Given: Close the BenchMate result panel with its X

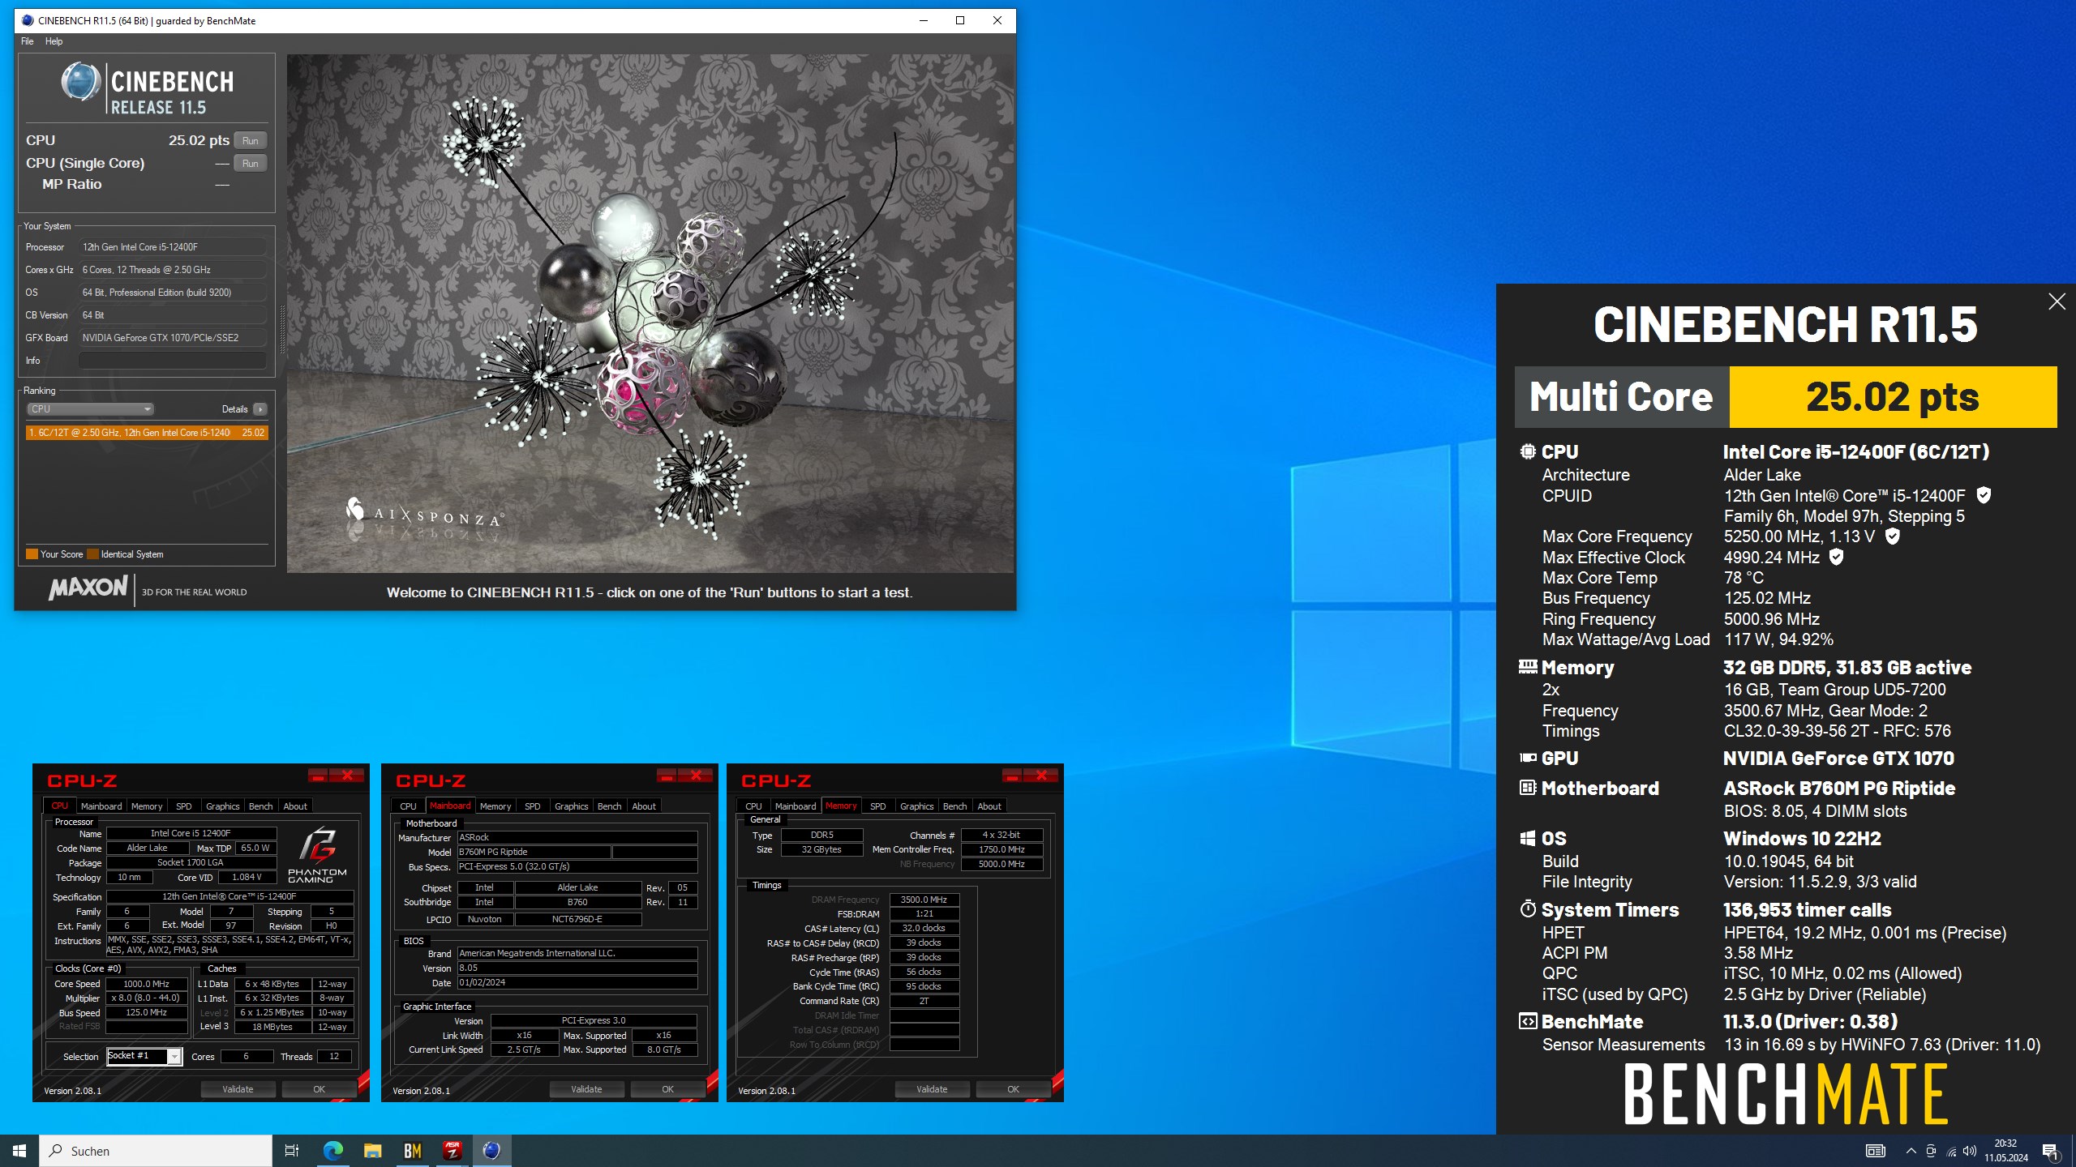Looking at the screenshot, I should [2057, 301].
